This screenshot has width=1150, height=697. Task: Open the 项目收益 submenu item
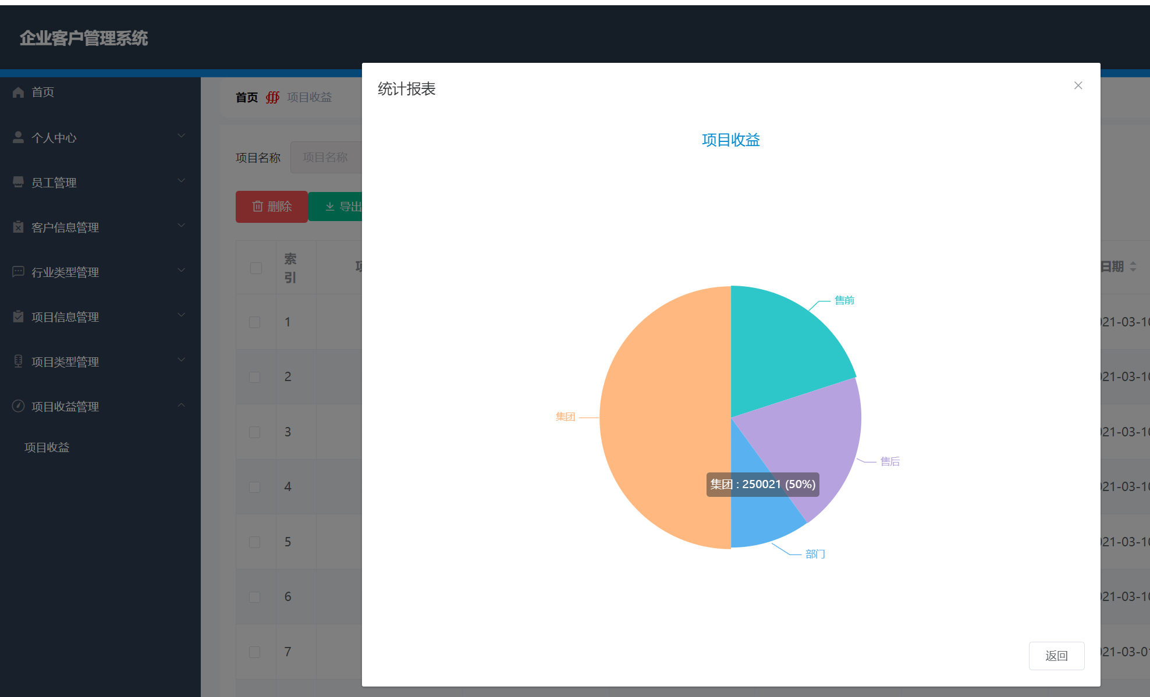(x=47, y=447)
